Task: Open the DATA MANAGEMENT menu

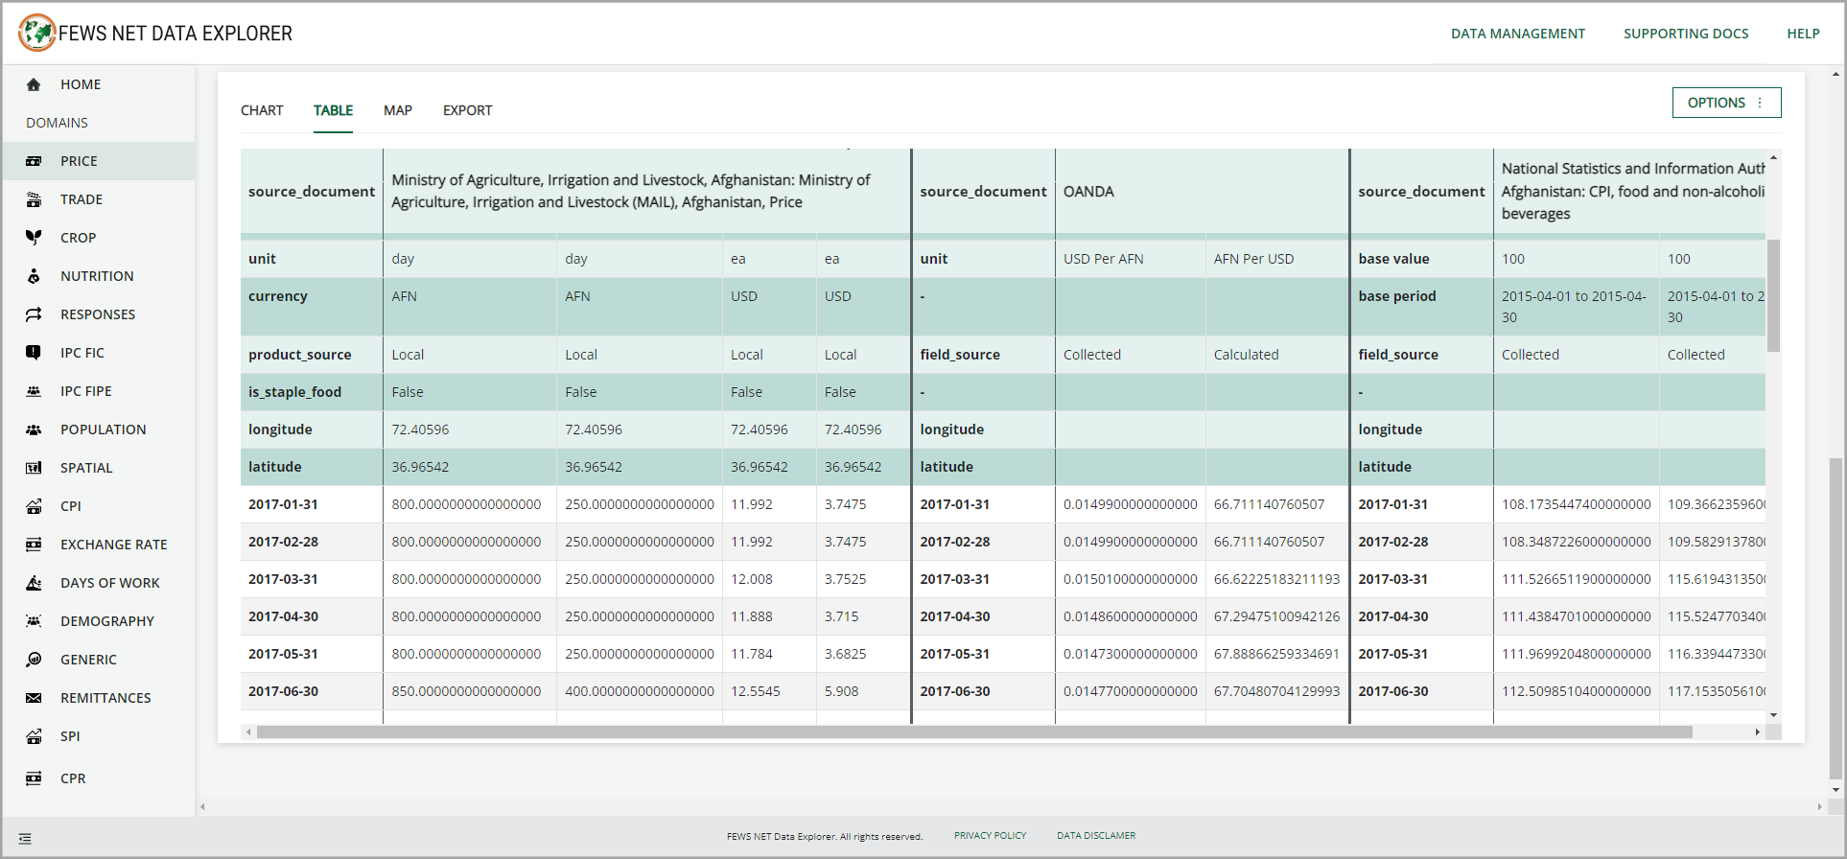Action: pos(1517,34)
